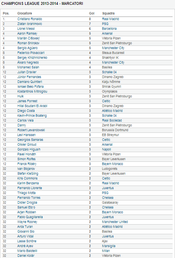The width and height of the screenshot is (175, 258).
Task: Click the Gol column header
Action: pos(92,13)
